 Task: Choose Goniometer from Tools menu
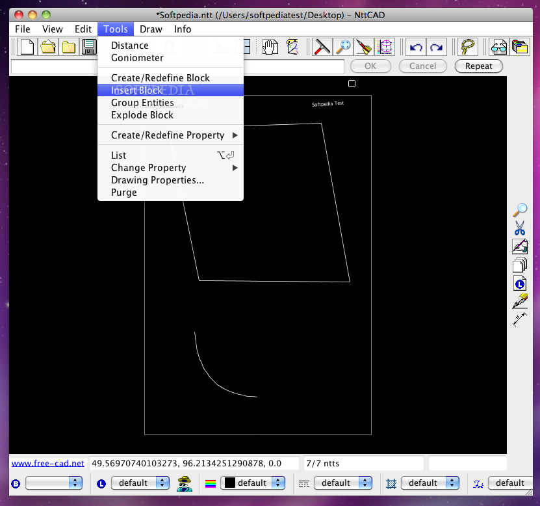point(170,58)
